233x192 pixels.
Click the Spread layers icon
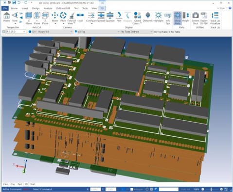click(101, 17)
